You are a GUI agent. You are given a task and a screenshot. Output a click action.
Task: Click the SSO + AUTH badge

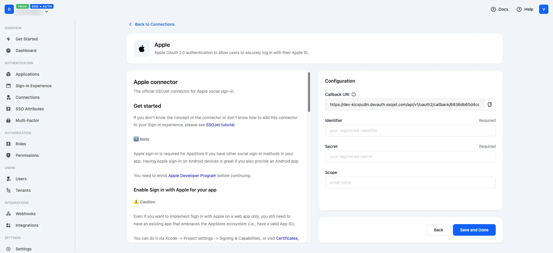click(42, 6)
